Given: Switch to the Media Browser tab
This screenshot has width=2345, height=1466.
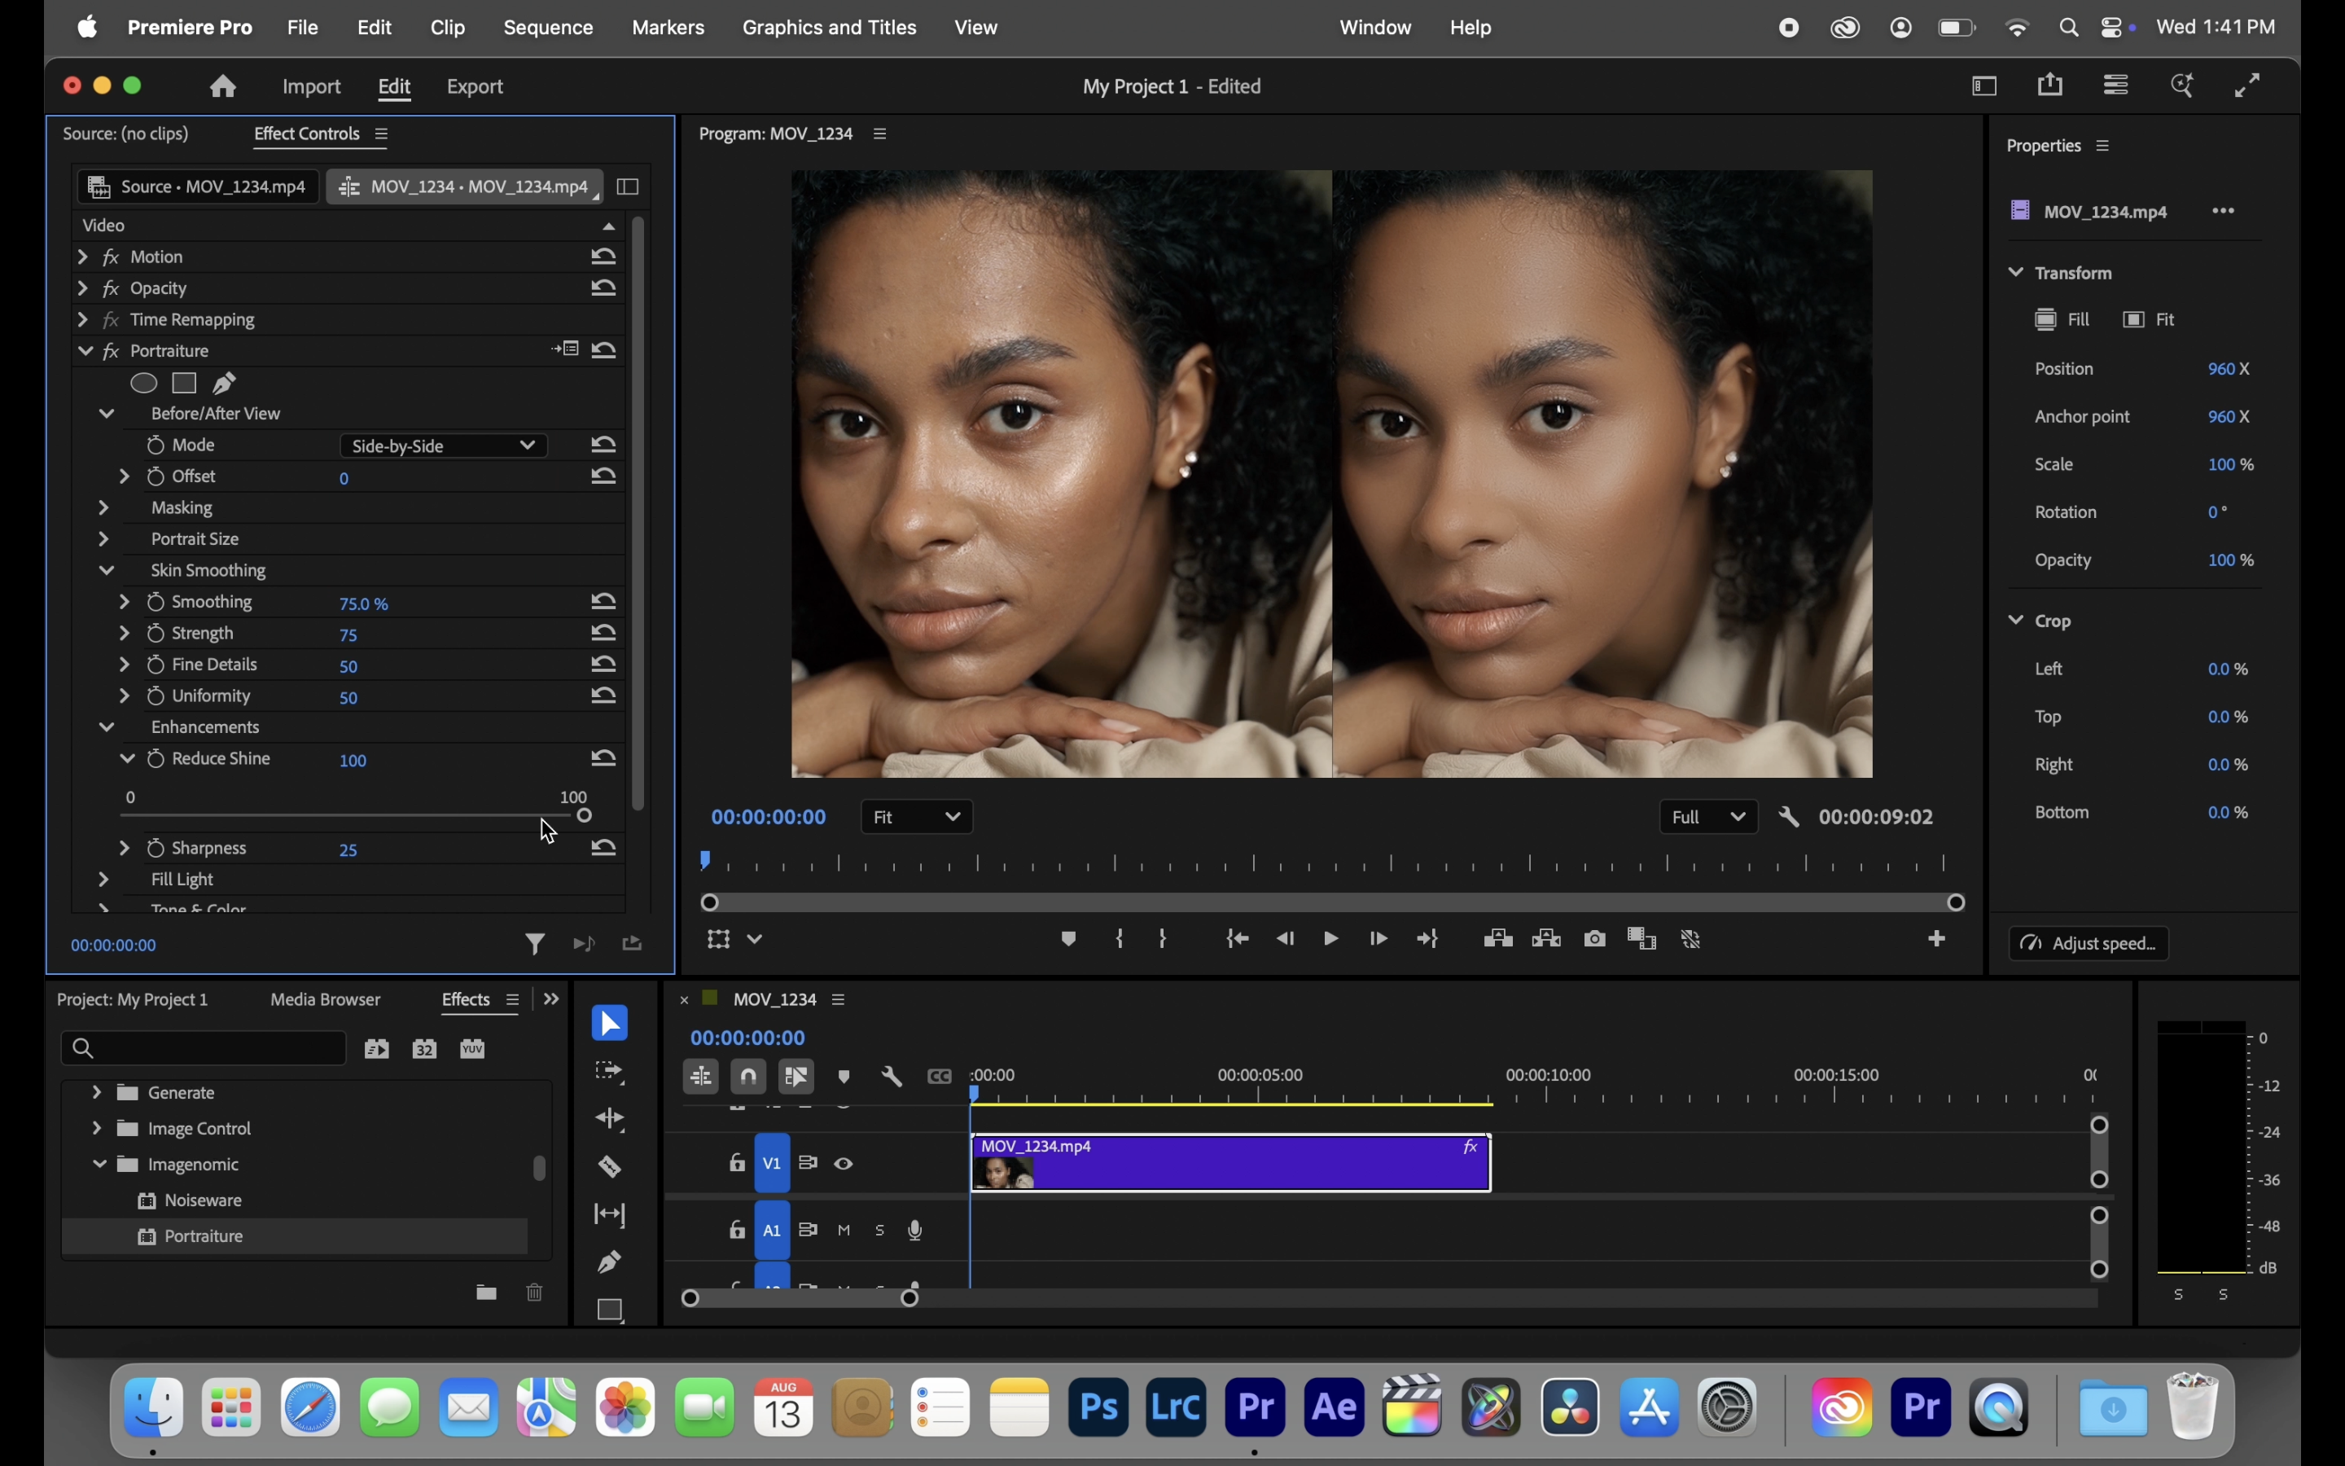Looking at the screenshot, I should 326,999.
